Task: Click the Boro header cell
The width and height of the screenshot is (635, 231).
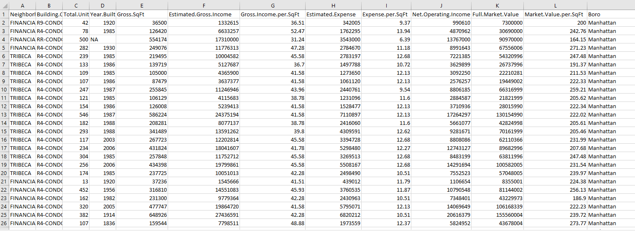Action: pyautogui.click(x=611, y=14)
